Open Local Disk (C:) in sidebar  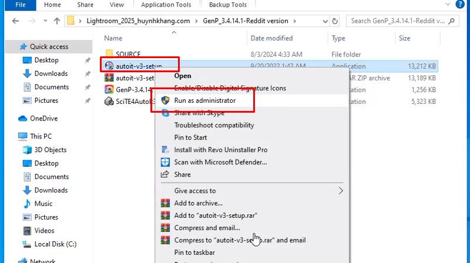(55, 244)
